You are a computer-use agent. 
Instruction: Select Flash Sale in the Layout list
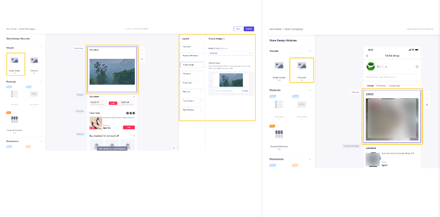tap(192, 83)
